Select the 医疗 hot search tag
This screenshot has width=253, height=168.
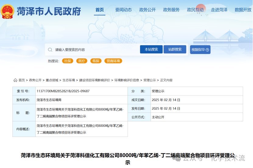click(x=82, y=61)
